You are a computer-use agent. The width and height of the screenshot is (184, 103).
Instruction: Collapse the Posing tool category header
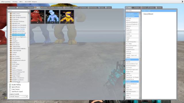(132, 60)
